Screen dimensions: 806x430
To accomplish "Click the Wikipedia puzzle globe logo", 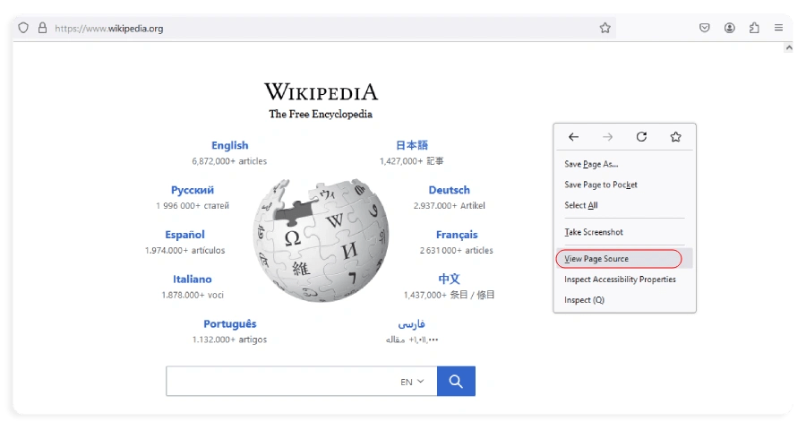I will tap(322, 241).
